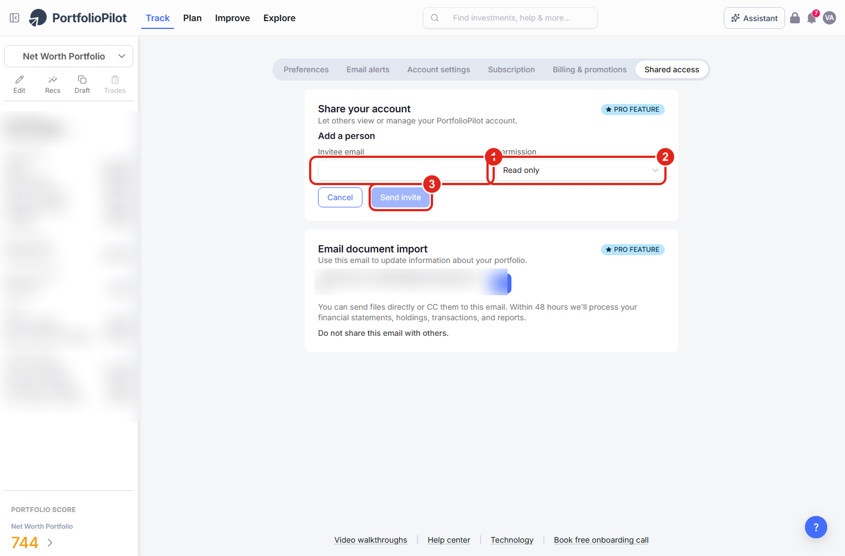Expand the Net Worth Portfolio dropdown
The image size is (845, 556).
point(69,56)
